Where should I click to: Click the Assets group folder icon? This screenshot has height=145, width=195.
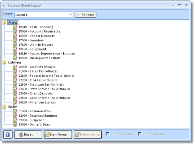tap(4, 23)
